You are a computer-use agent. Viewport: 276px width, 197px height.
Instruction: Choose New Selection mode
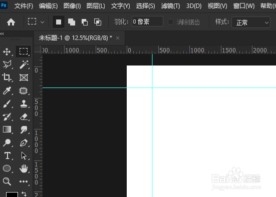(59, 22)
